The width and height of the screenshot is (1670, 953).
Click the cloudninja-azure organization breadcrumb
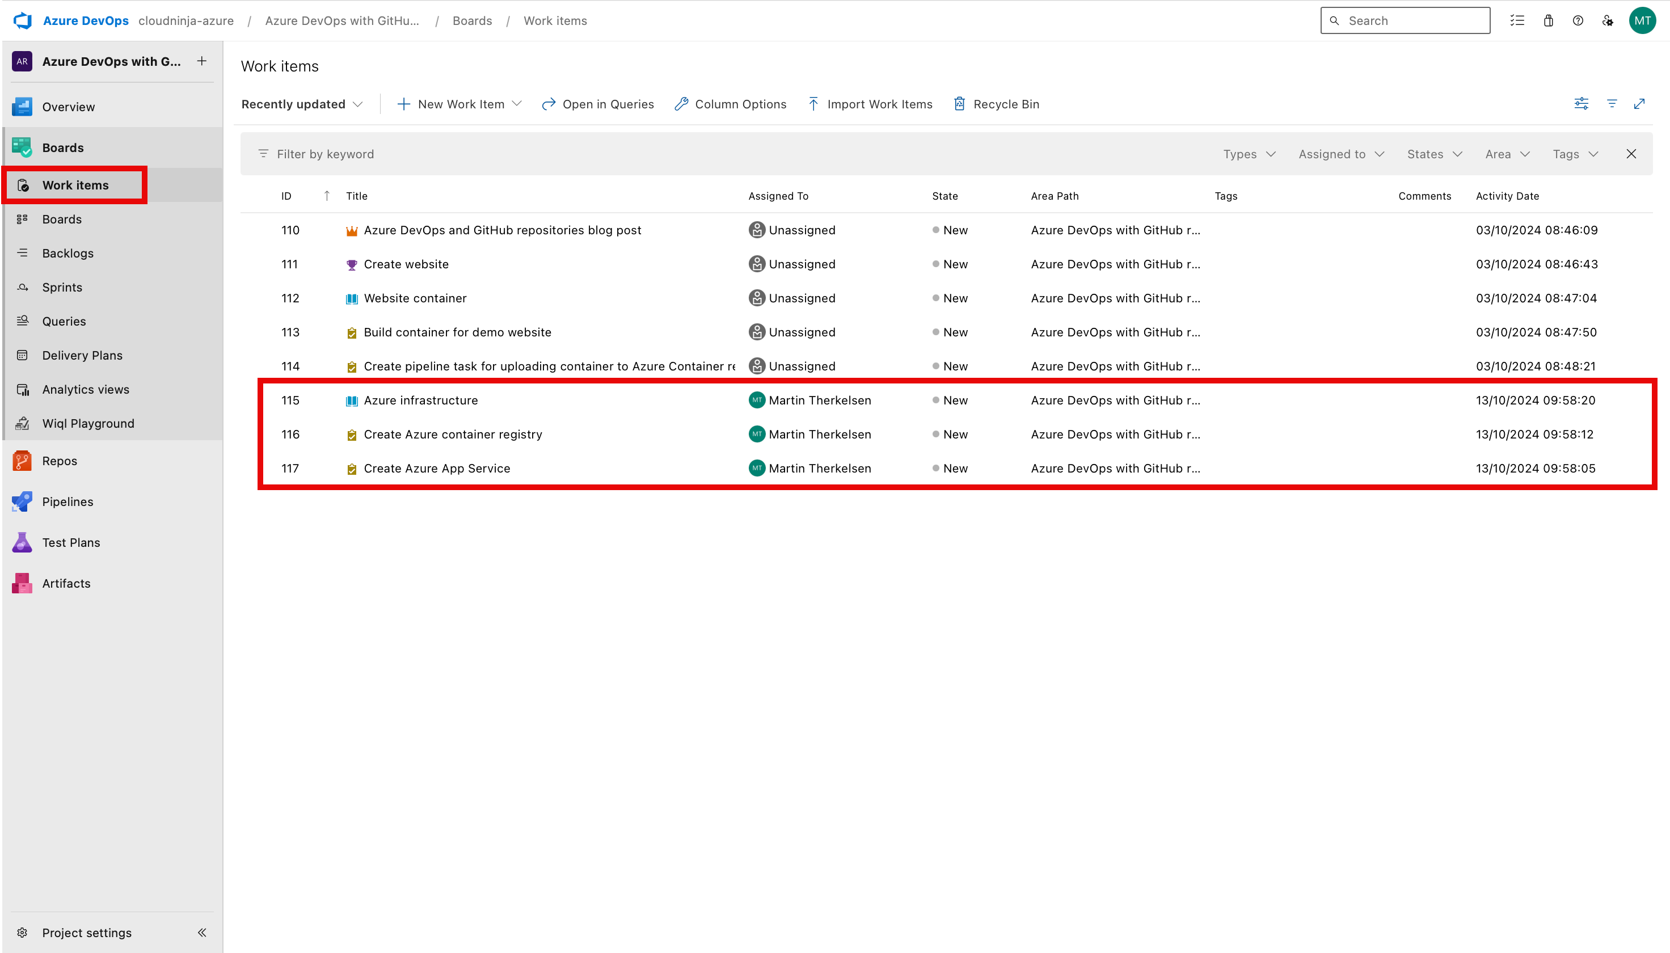(x=186, y=20)
